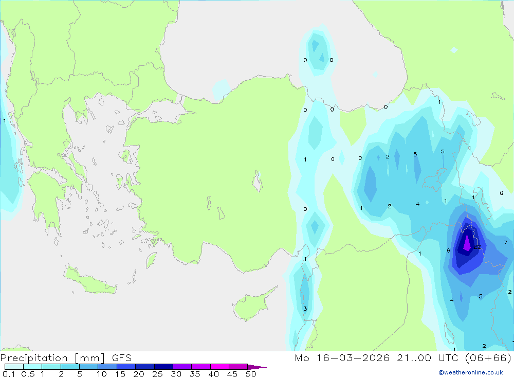This screenshot has width=514, height=377.
Task: Select the 15–20 mm legend color swatch
Action: [126, 367]
